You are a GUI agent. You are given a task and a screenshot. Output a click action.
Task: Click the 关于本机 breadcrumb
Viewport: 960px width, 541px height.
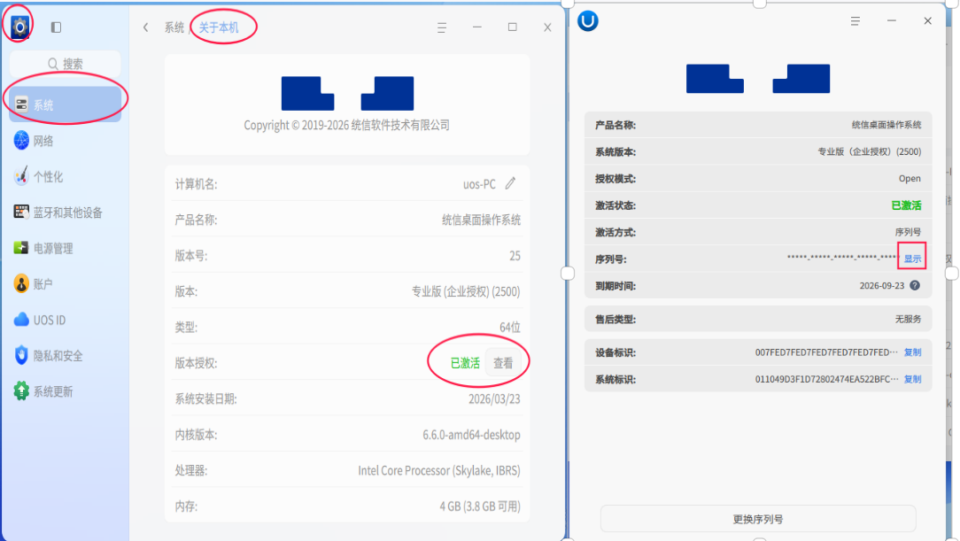[x=219, y=27]
